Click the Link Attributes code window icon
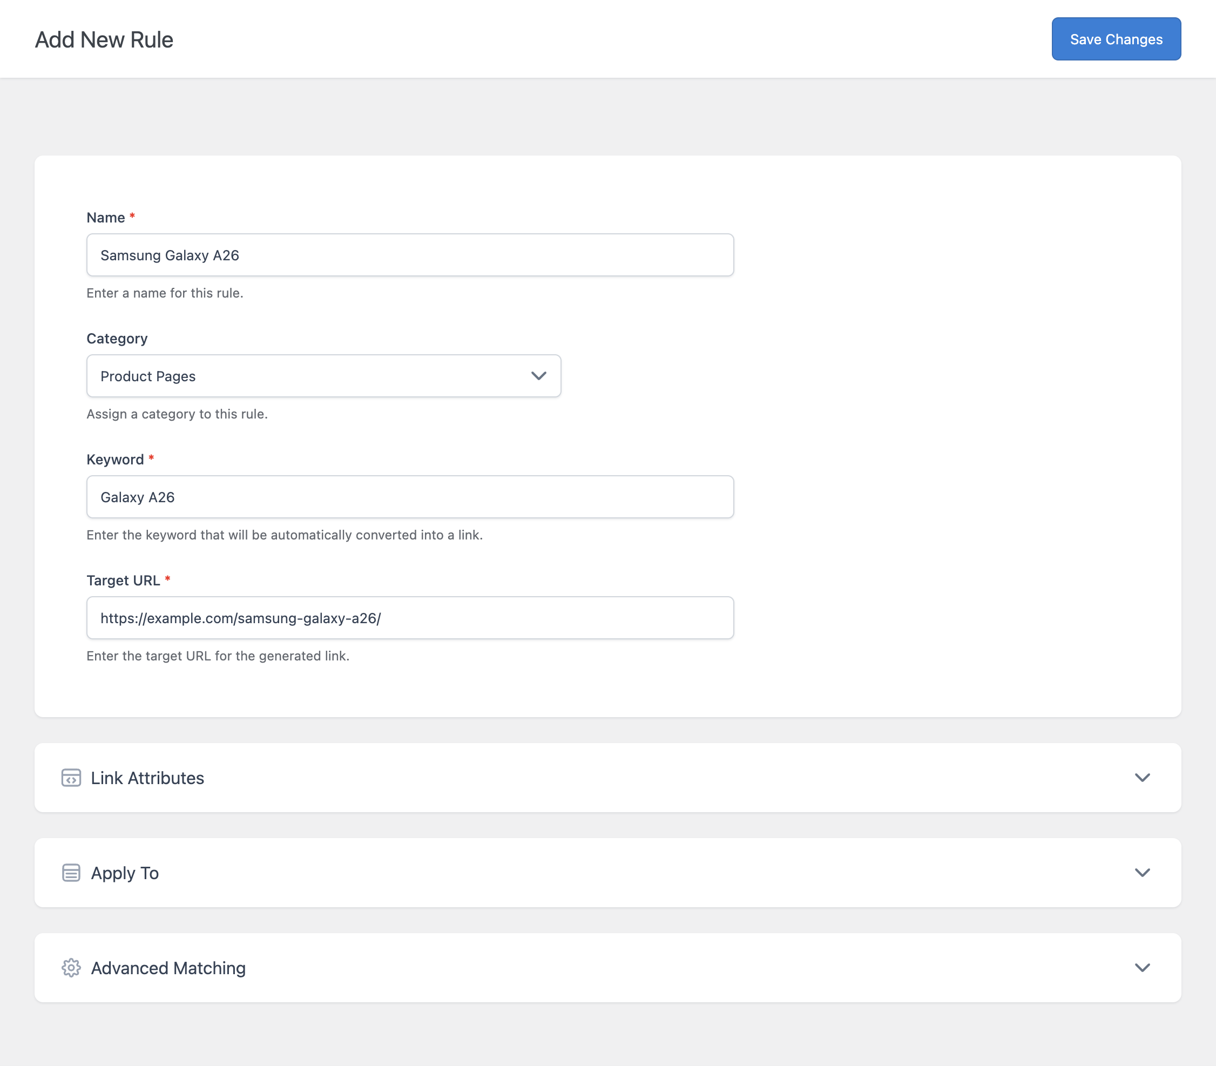 [71, 778]
